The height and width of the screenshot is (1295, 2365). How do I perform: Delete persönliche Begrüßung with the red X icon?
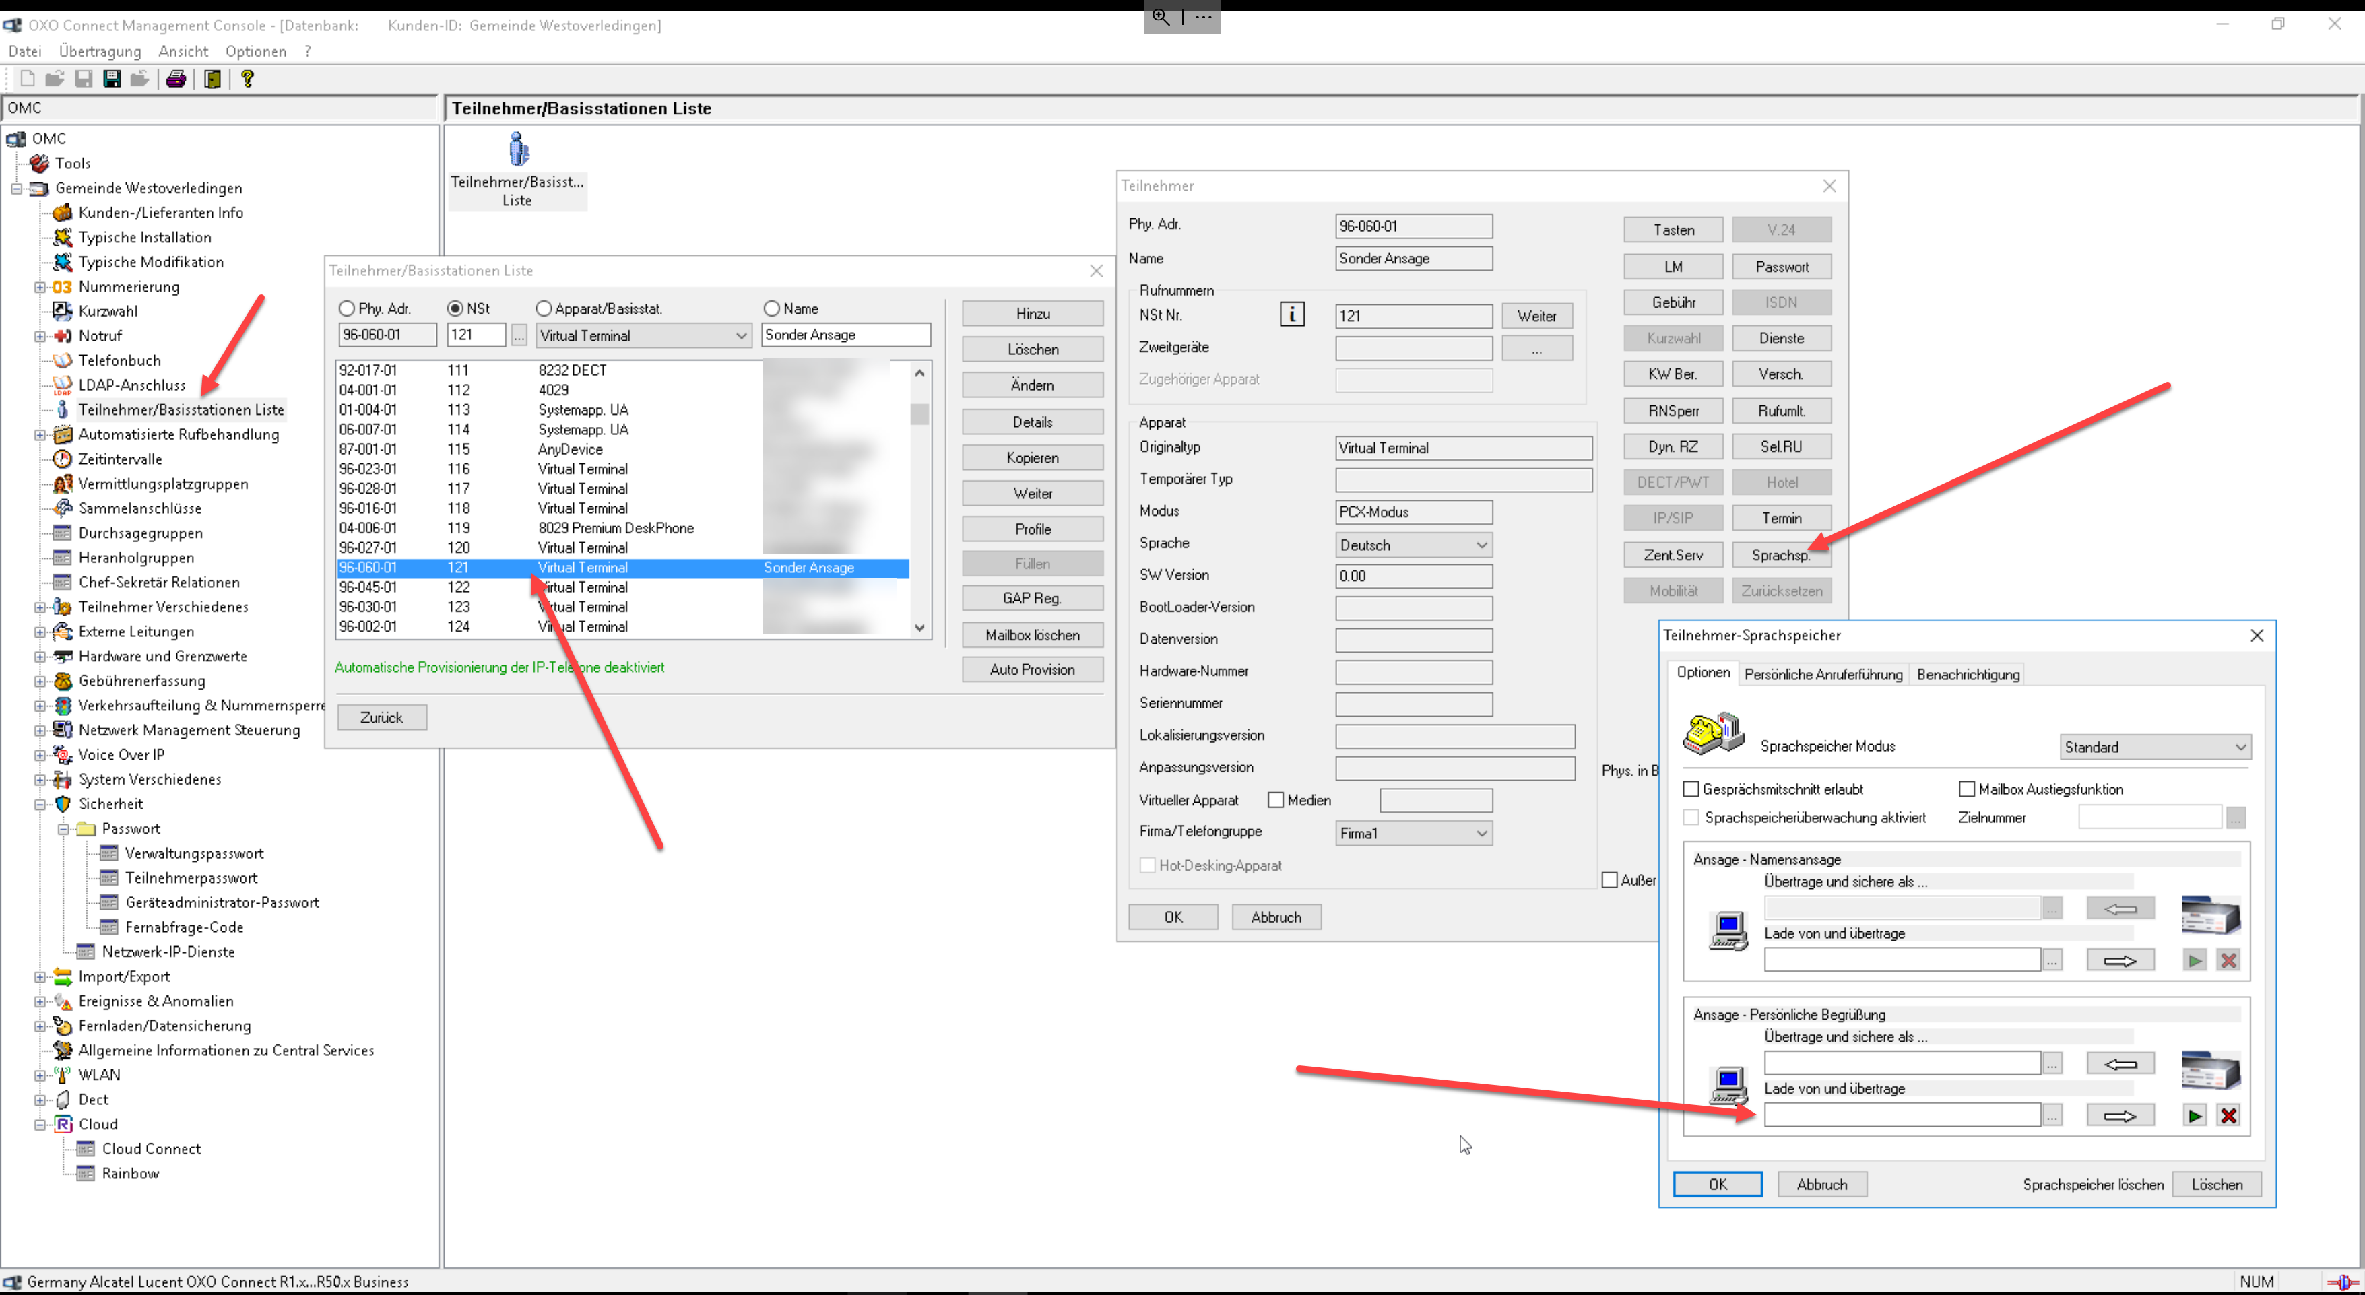point(2228,1116)
